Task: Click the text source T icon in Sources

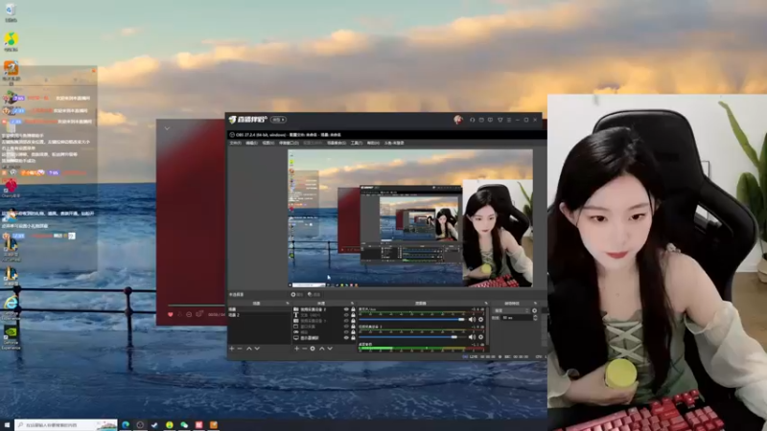Action: click(296, 315)
